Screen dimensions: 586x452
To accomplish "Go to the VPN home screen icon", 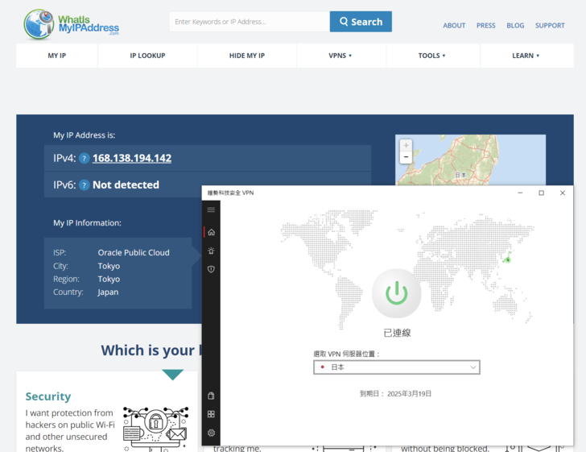I will coord(211,232).
